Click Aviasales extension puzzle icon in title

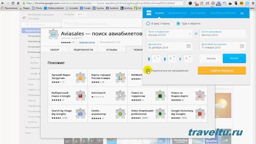coord(53,34)
